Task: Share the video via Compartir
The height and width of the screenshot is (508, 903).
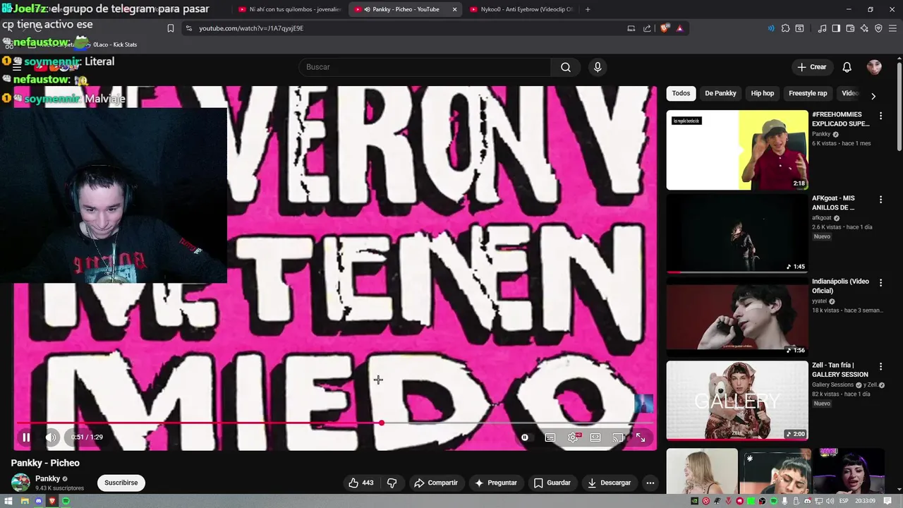Action: 436,483
